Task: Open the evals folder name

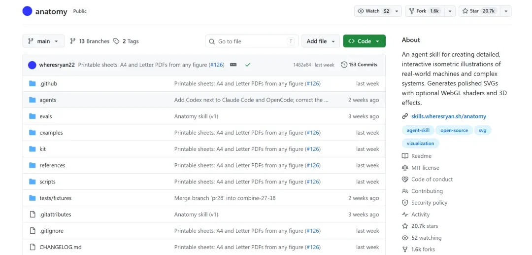Action: click(x=46, y=116)
